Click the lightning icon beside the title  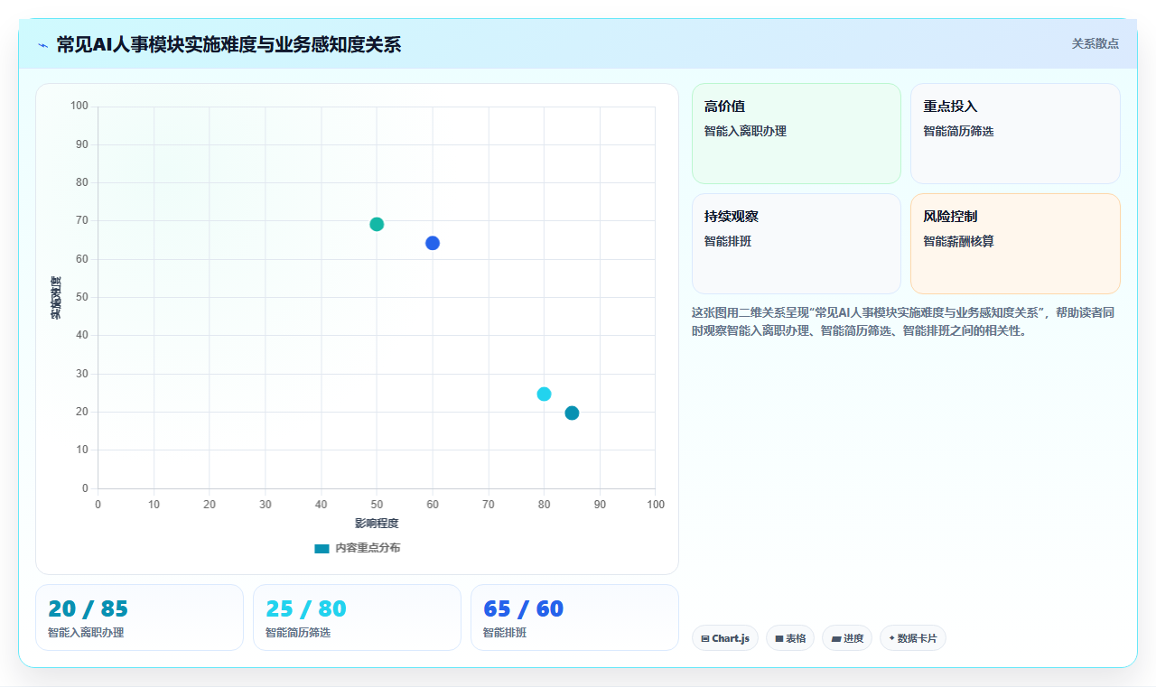tap(42, 45)
